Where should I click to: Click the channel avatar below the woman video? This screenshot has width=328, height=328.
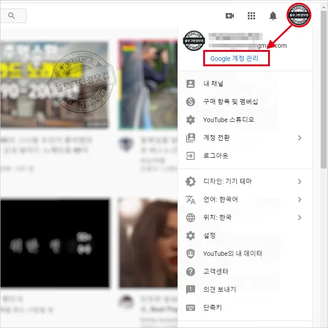click(126, 302)
